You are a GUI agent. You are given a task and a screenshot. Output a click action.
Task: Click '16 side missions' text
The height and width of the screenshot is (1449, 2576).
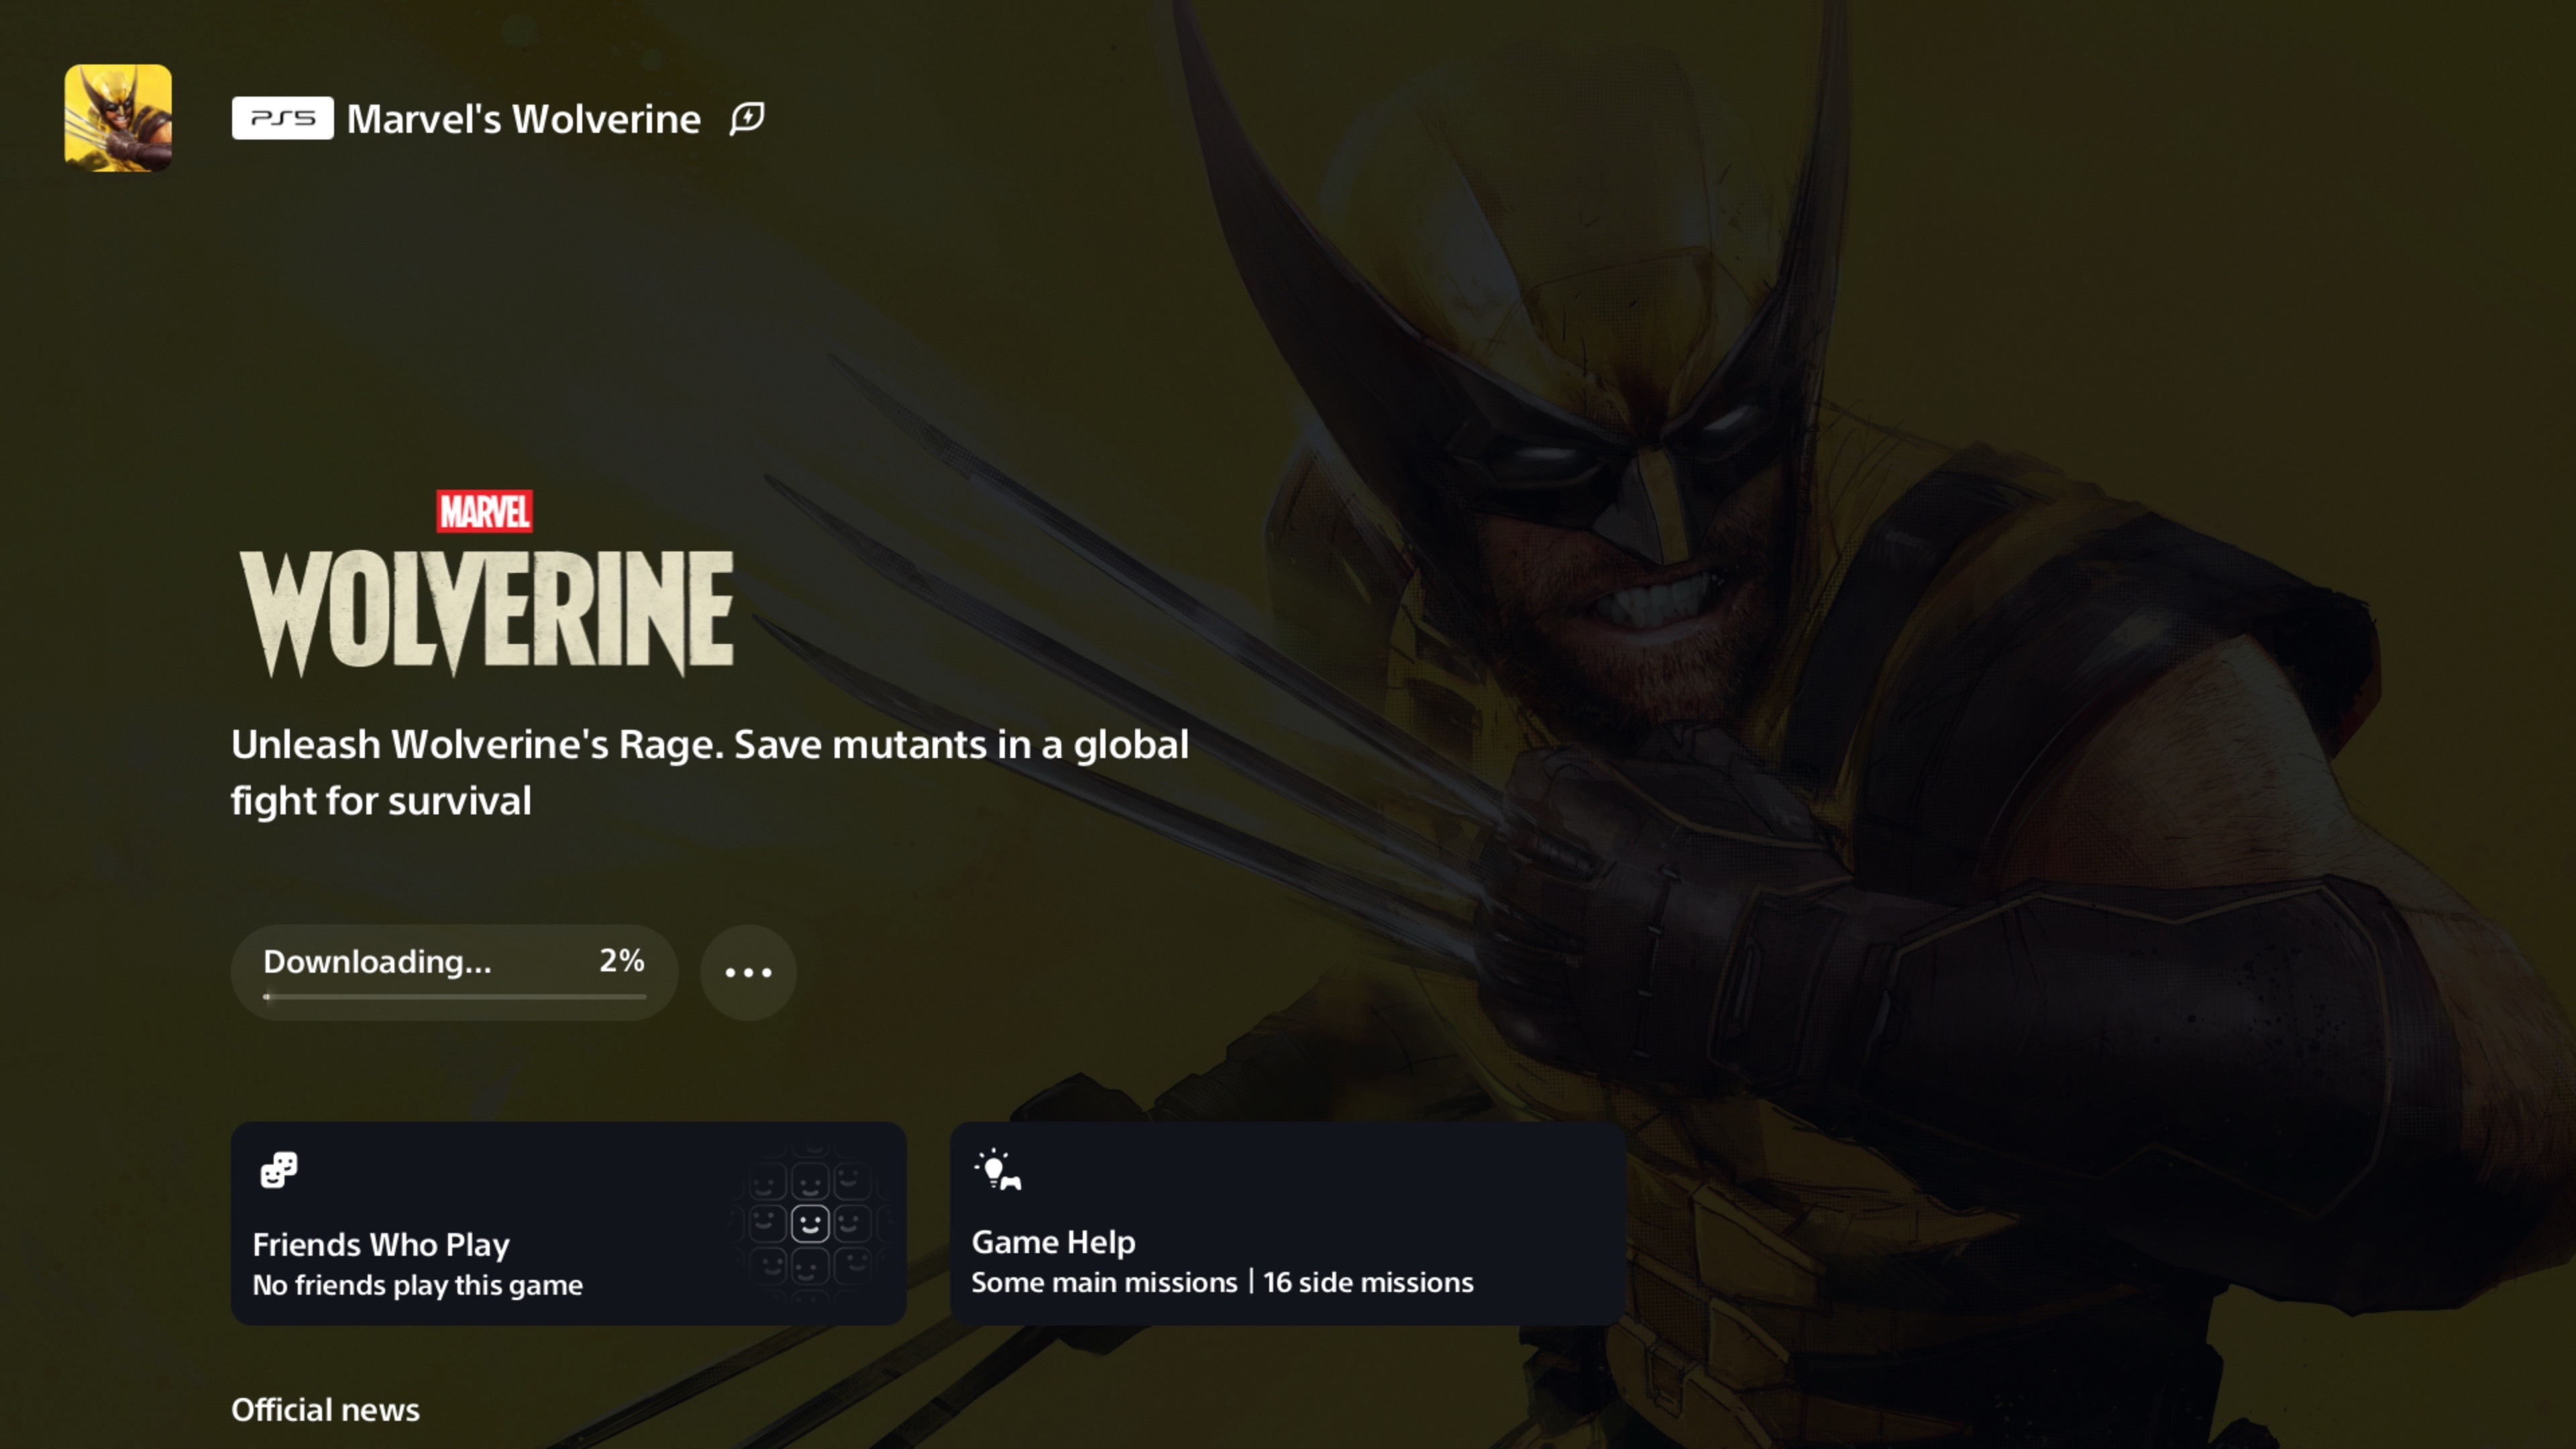coord(1368,1282)
